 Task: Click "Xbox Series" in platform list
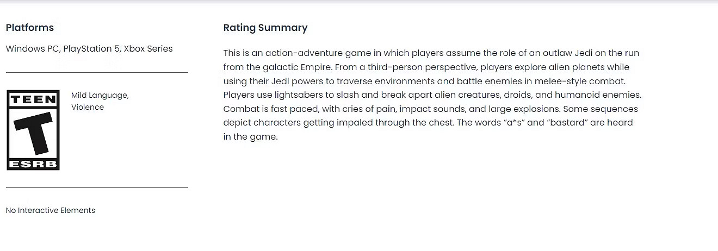pyautogui.click(x=148, y=49)
